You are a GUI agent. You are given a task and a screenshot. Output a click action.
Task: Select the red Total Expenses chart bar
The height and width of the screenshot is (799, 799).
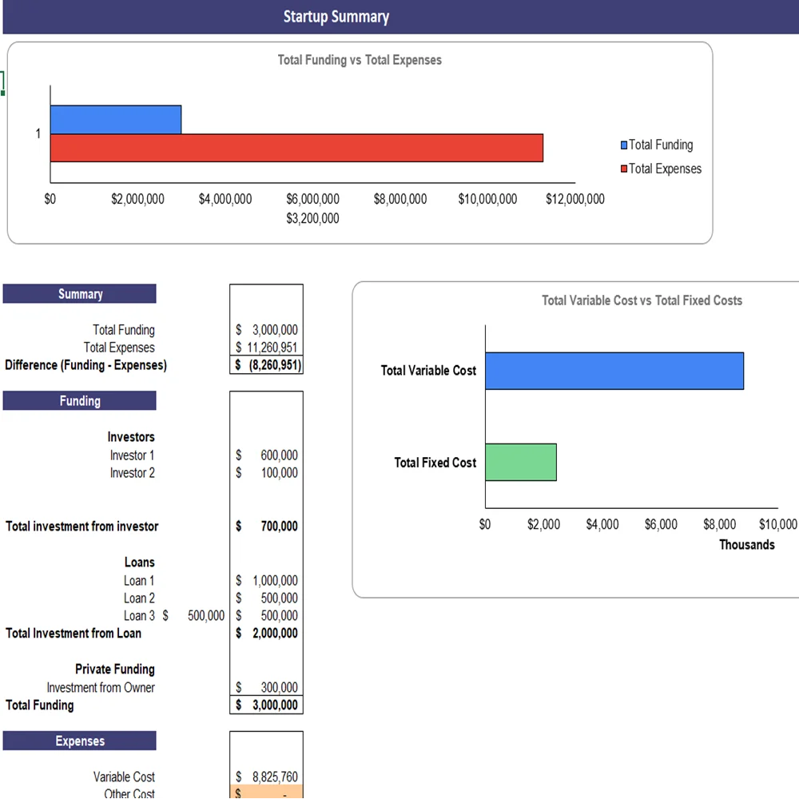tap(296, 148)
